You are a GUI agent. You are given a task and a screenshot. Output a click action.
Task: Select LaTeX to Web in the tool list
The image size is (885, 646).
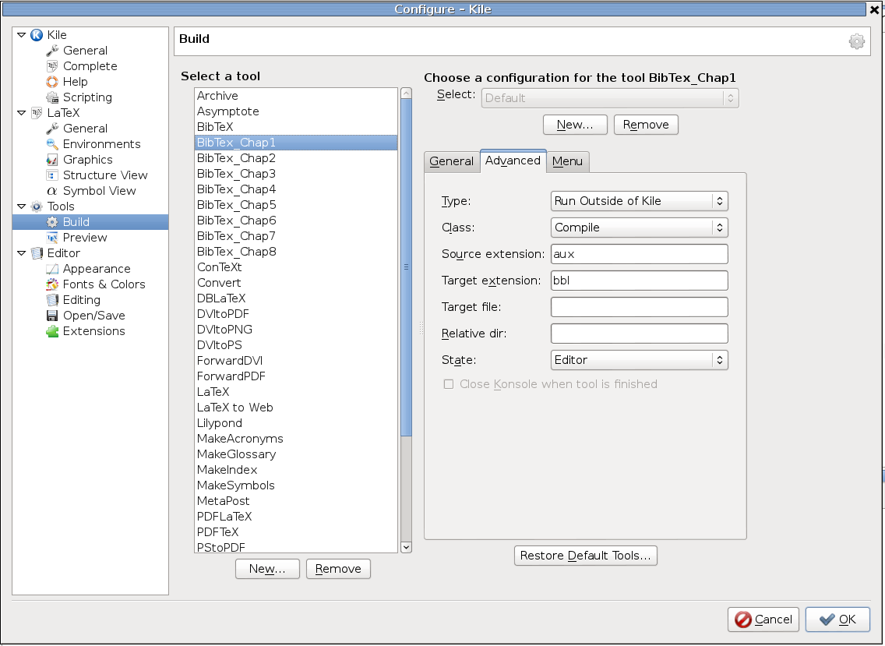(296, 408)
